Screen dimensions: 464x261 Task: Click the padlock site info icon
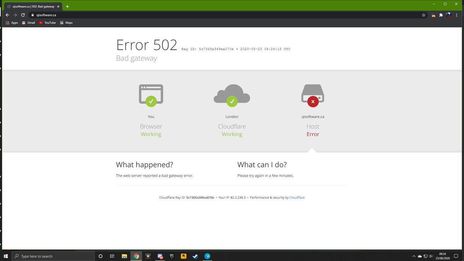pyautogui.click(x=33, y=15)
